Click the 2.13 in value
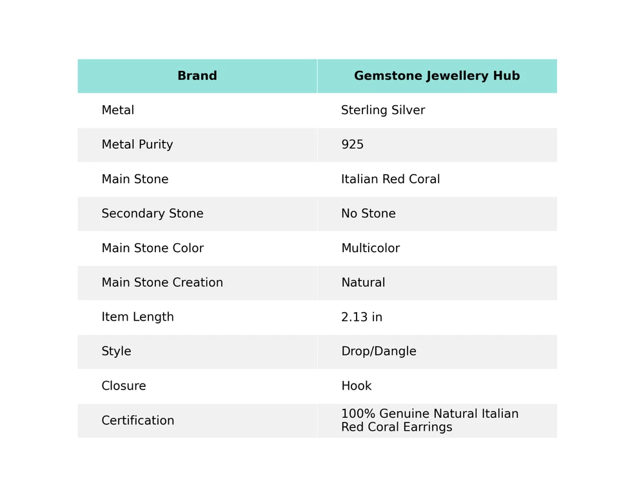Image resolution: width=619 pixels, height=492 pixels. coord(361,317)
